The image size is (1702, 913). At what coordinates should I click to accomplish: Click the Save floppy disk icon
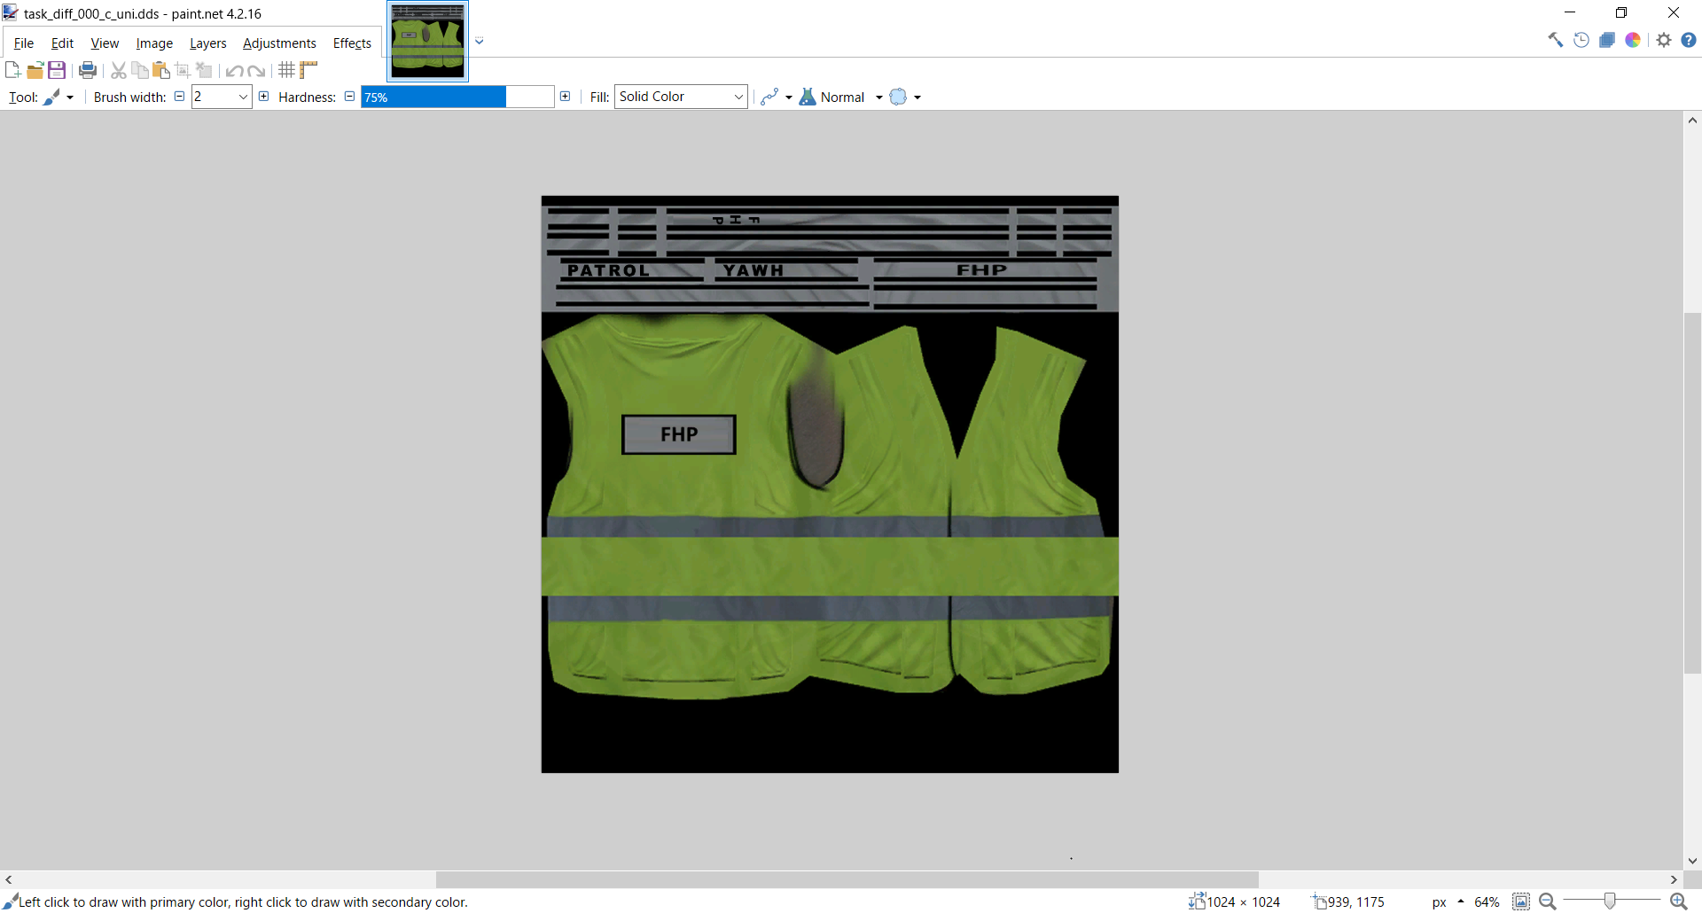[57, 70]
